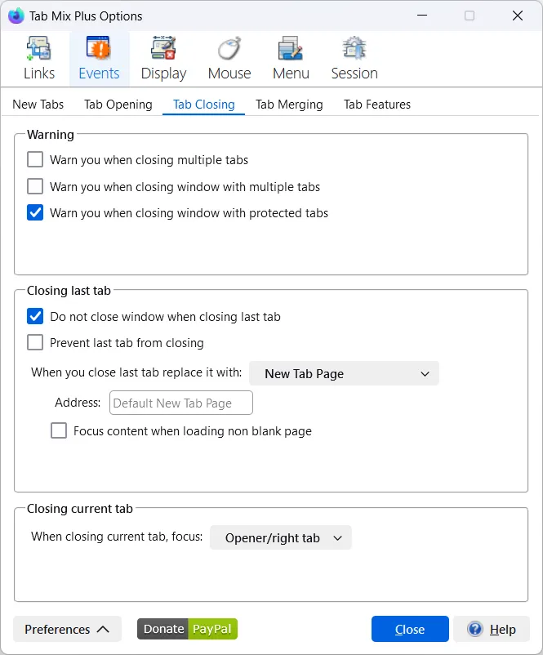
Task: Click the Donate PayPal button
Action: point(187,629)
